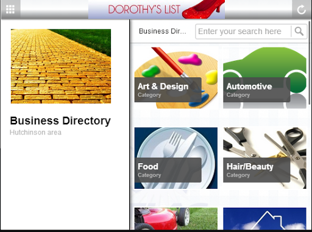Click the 'Hutchinson area' subtitle
312x232 pixels.
(35, 132)
